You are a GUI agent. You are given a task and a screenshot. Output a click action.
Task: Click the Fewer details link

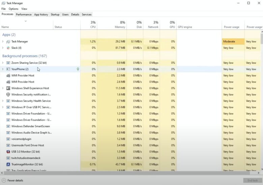(x=15, y=180)
